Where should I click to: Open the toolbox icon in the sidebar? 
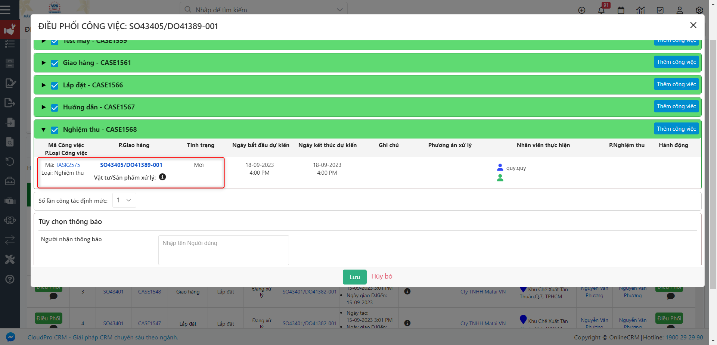click(x=10, y=181)
